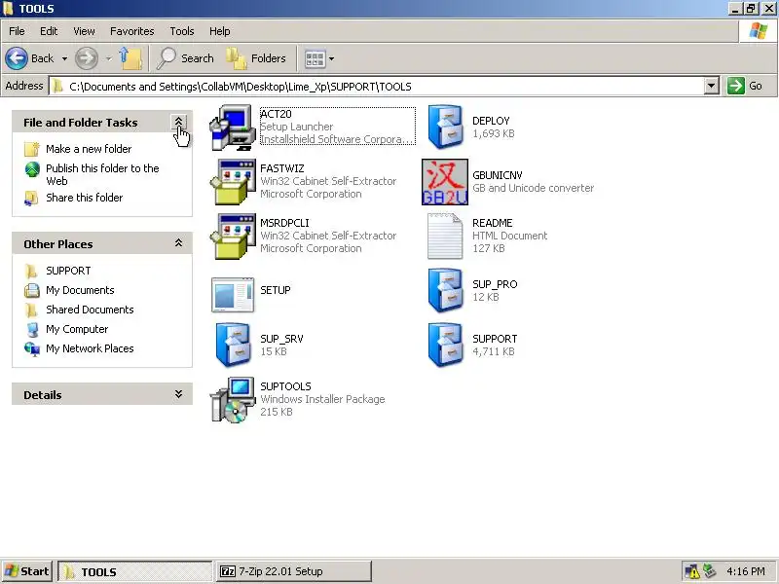This screenshot has width=779, height=584.
Task: Open the Help menu
Action: (220, 31)
